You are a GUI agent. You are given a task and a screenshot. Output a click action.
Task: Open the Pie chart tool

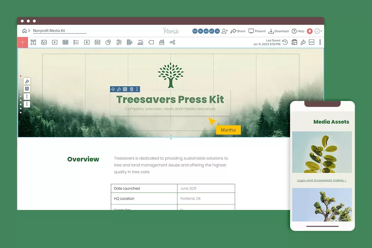pyautogui.click(x=108, y=42)
